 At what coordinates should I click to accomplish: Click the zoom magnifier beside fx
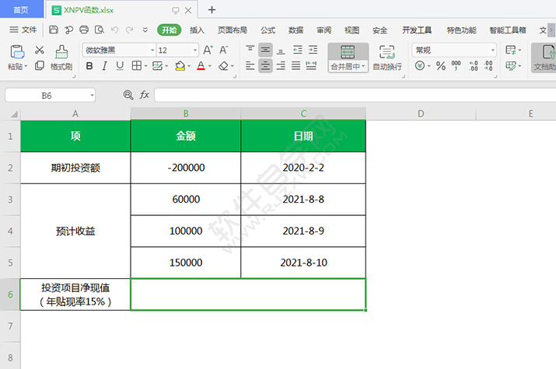[x=128, y=95]
